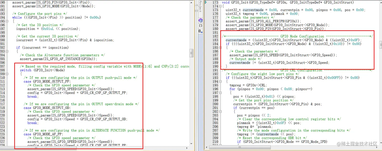Open the curly braces functions panel
Screen dimensions: 382x151
200,26
